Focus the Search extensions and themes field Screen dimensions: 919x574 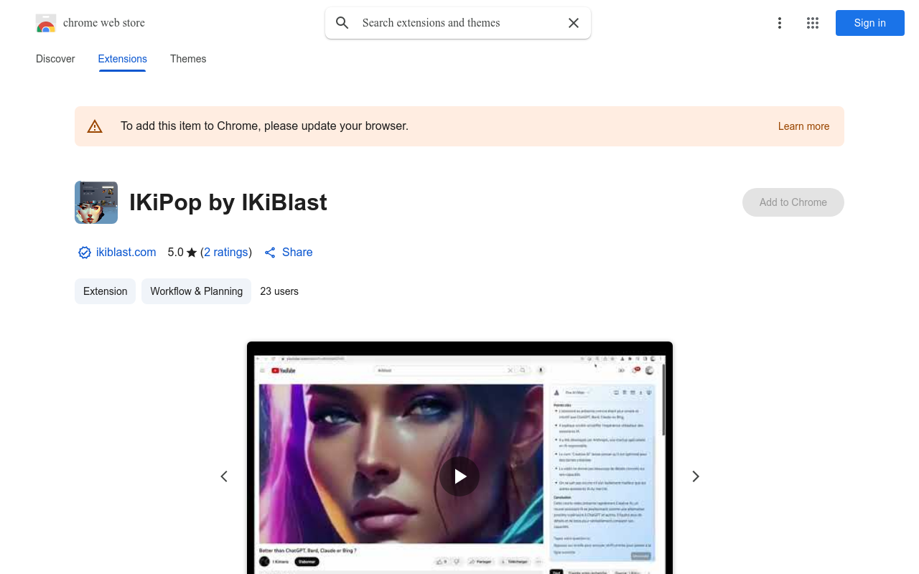click(458, 23)
